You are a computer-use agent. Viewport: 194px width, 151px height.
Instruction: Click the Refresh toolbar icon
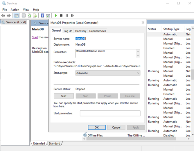[x=29, y=16]
